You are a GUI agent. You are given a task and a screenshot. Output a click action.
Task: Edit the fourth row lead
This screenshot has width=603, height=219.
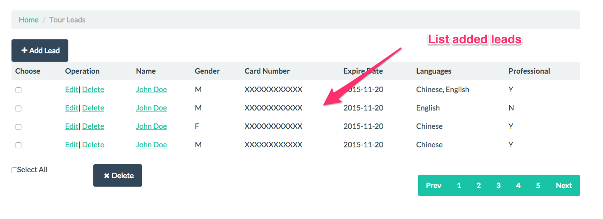(72, 145)
